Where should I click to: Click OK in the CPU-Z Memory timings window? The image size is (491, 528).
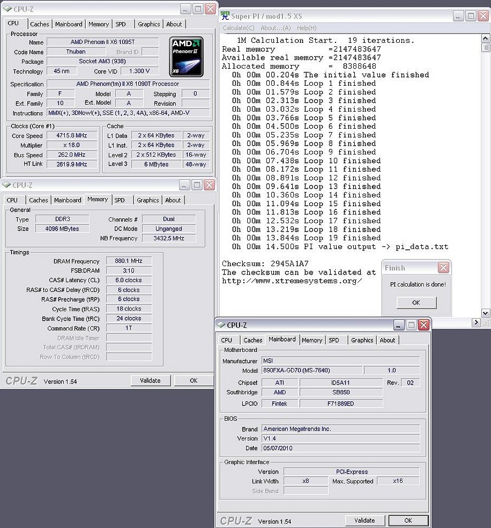(193, 380)
